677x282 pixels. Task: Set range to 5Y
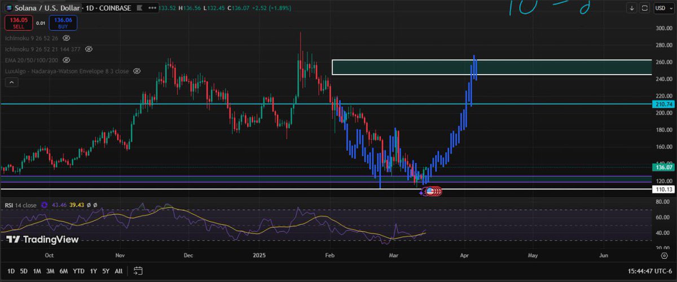pyautogui.click(x=105, y=271)
